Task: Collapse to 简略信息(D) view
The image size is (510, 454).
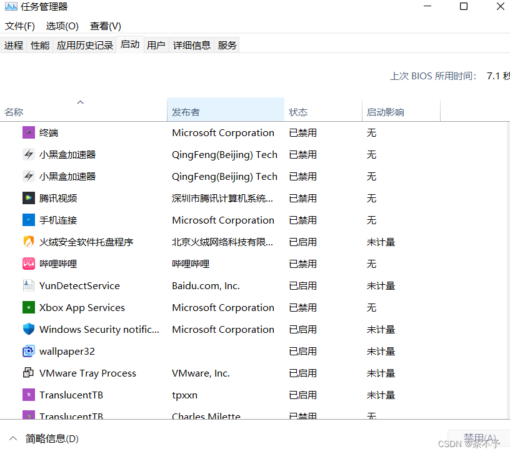Action: point(44,439)
